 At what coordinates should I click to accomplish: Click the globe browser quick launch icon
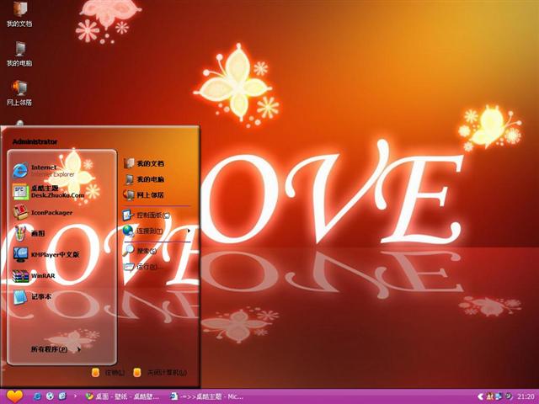(x=50, y=396)
